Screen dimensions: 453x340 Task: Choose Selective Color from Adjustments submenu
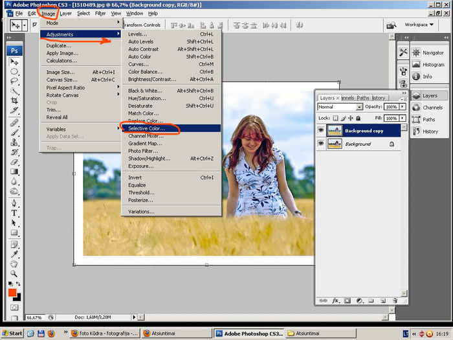(x=146, y=128)
